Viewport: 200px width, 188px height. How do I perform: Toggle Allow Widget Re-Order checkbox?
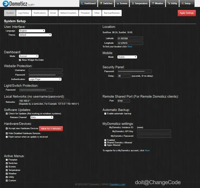20,60
